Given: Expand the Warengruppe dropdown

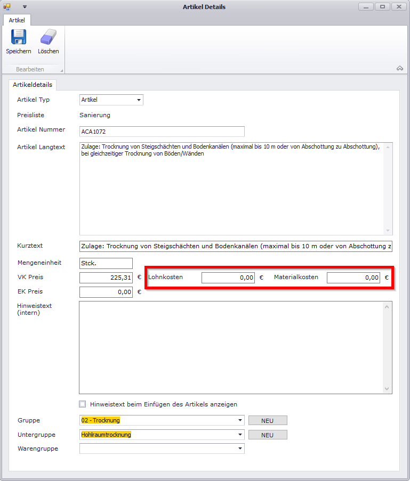Looking at the screenshot, I should 239,449.
